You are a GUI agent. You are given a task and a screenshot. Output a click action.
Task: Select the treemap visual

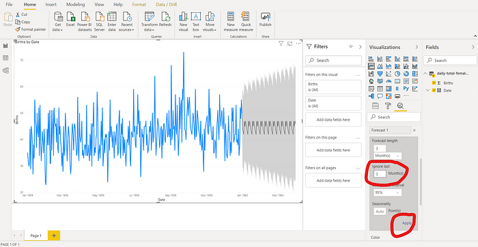[415, 74]
